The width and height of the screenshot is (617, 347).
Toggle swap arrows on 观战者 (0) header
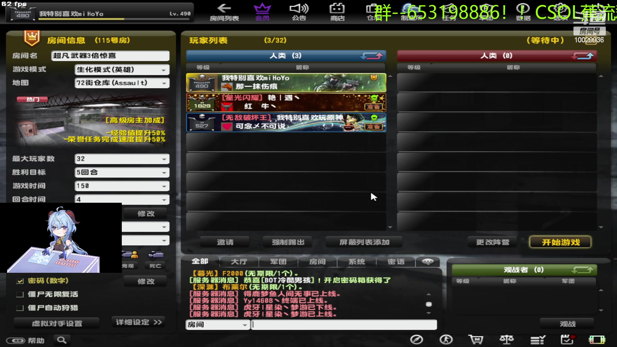click(x=583, y=270)
